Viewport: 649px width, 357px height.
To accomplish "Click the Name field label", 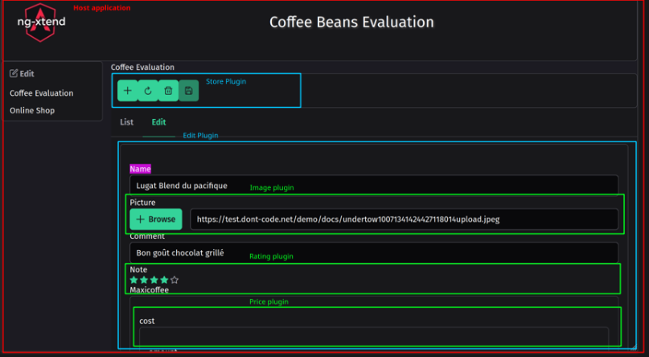I will click(140, 169).
